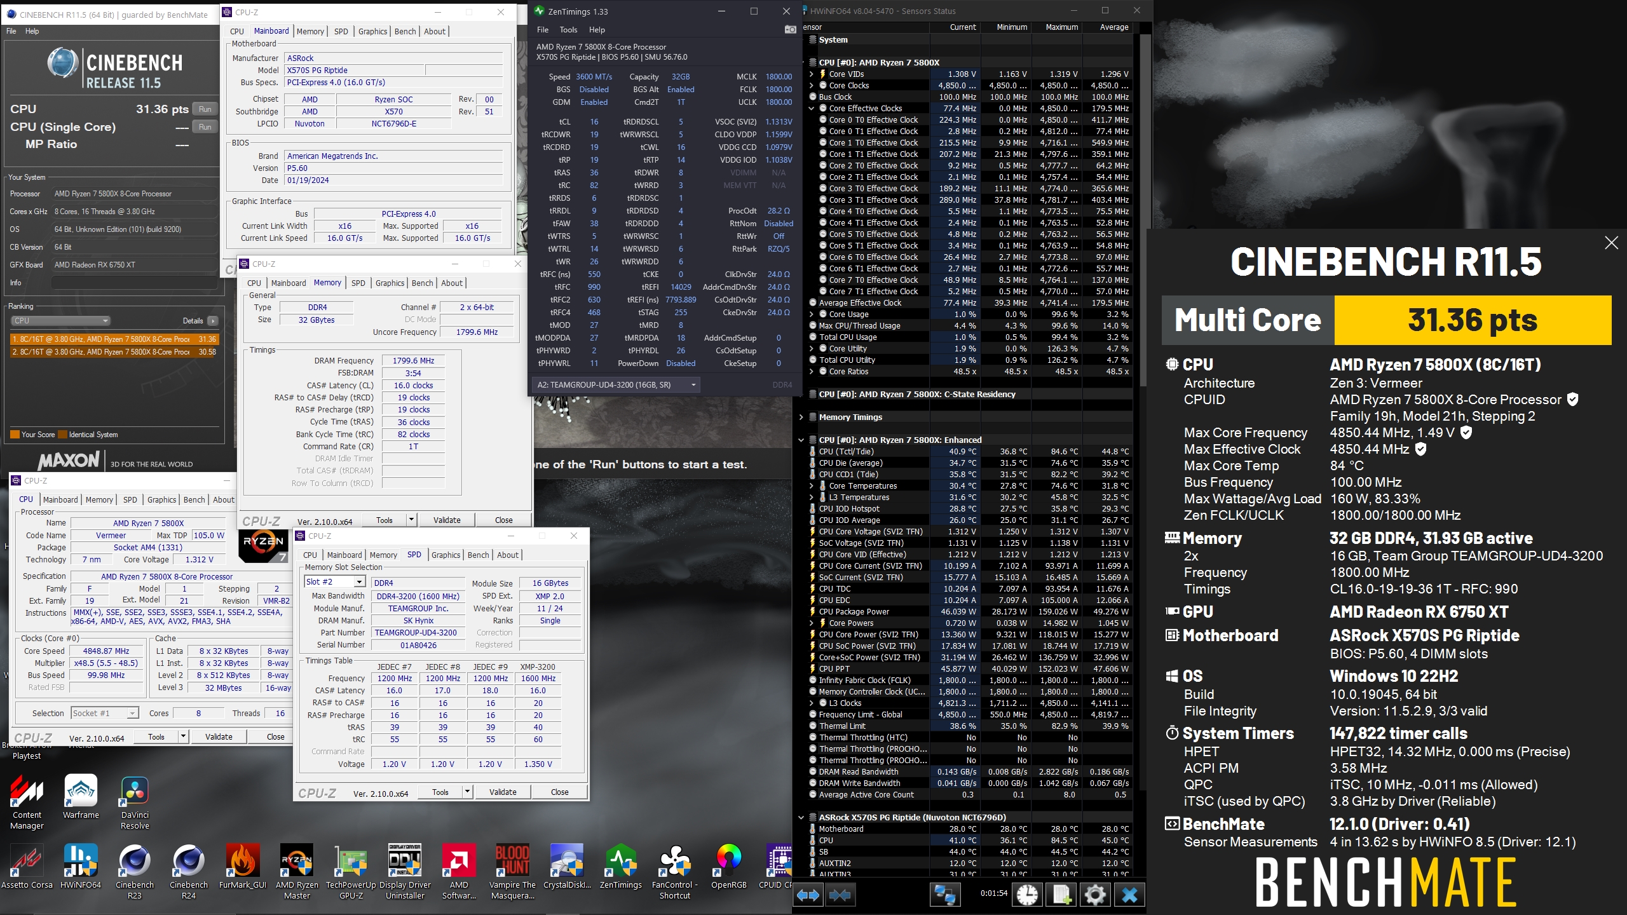Open Cinebench R11.5 Help menu
This screenshot has height=915, width=1627.
pos(32,31)
